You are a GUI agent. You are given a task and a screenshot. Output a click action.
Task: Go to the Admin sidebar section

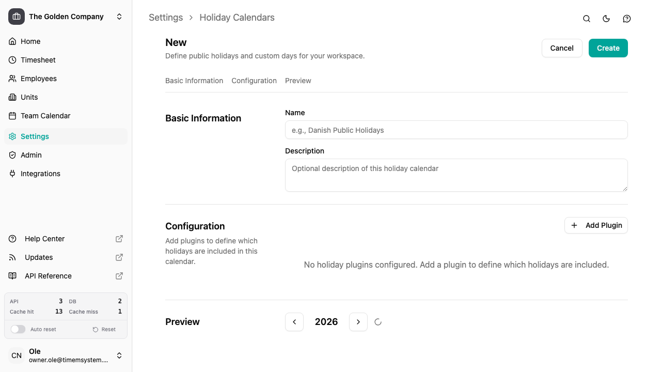31,155
